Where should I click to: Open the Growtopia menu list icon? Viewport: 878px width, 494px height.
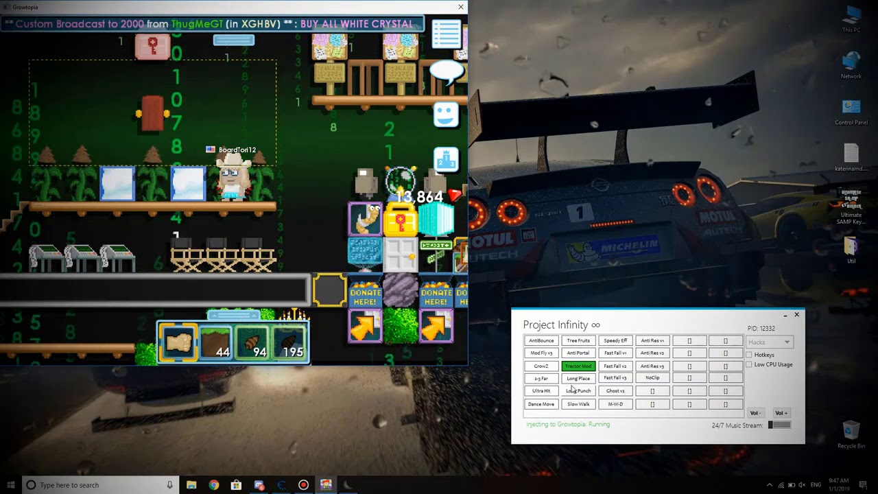[447, 34]
